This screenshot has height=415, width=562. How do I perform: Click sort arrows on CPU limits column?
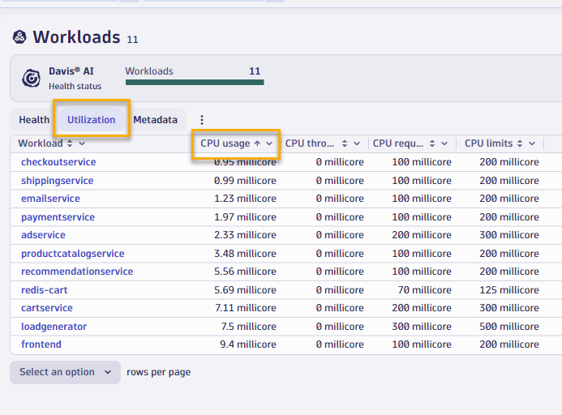[x=520, y=143]
